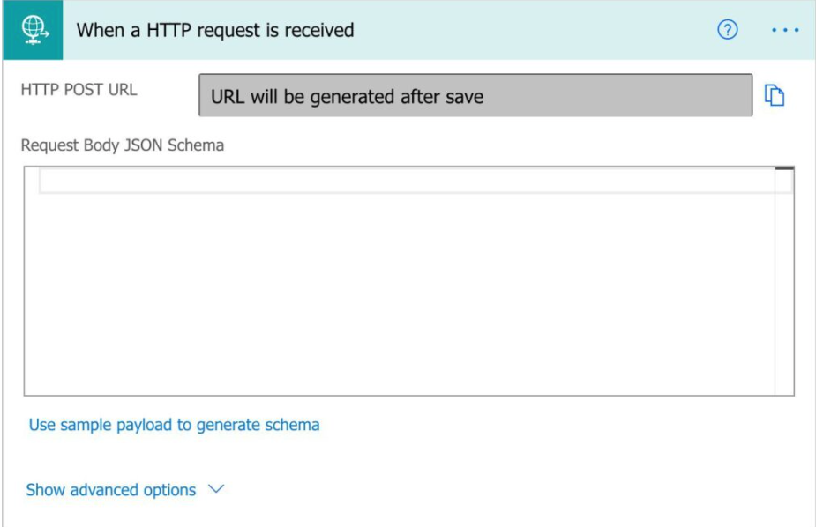Image resolution: width=816 pixels, height=527 pixels.
Task: Click the center of the Request Body schema editor
Action: [399, 280]
